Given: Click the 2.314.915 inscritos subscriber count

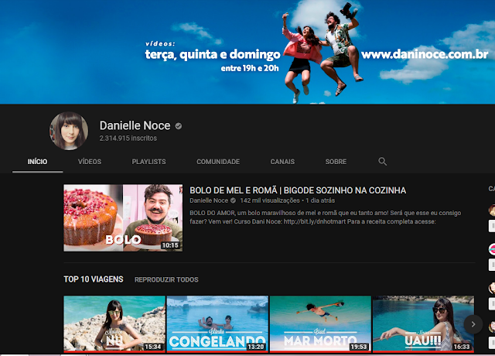Looking at the screenshot, I should (128, 139).
